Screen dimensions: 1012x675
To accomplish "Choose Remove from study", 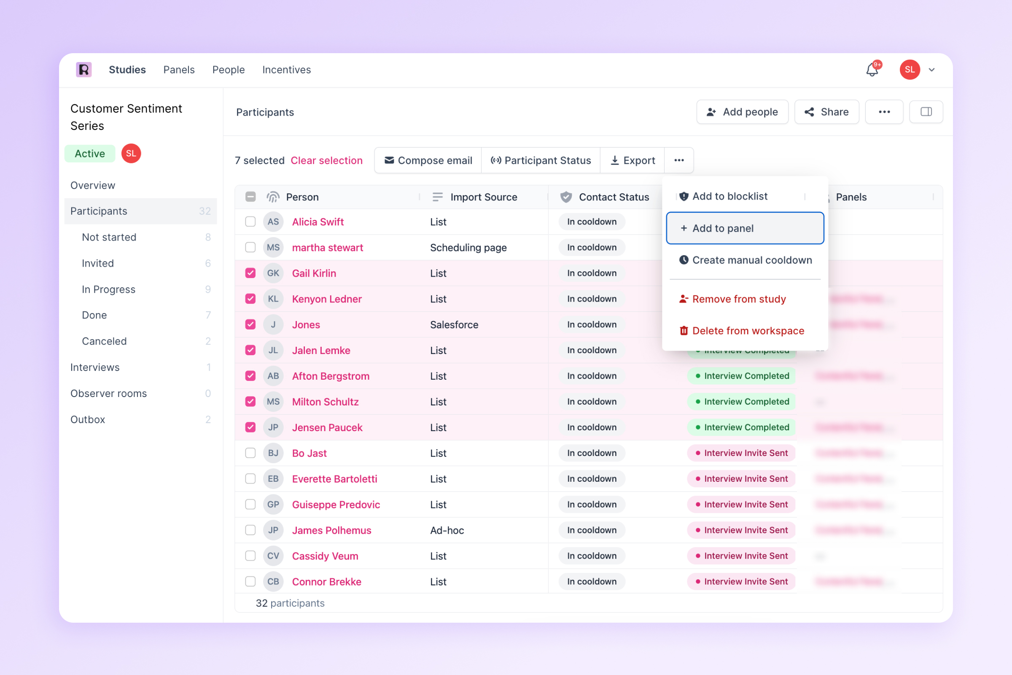I will coord(745,299).
